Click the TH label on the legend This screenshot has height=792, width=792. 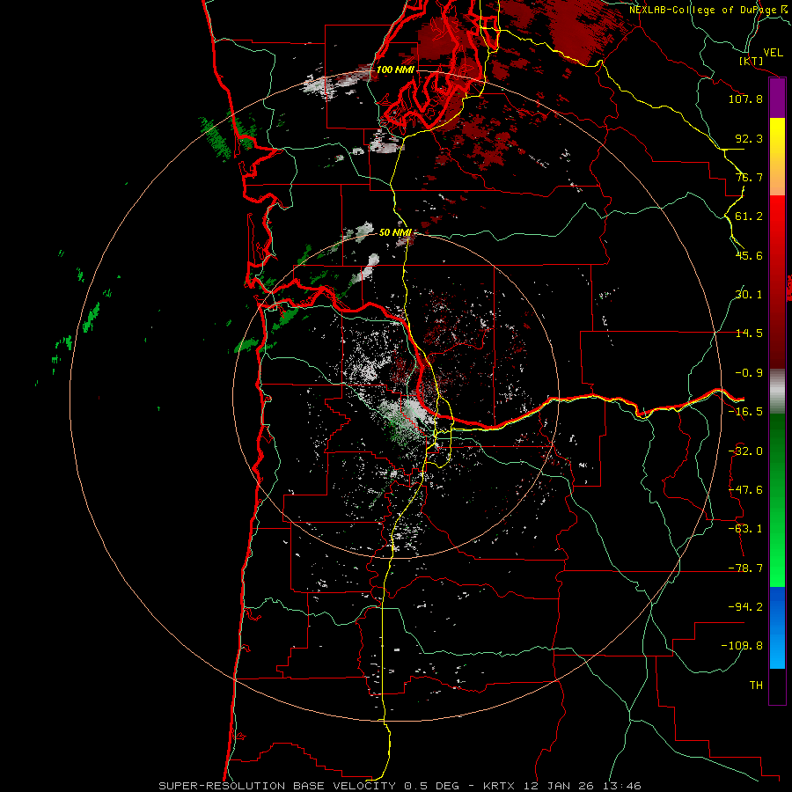click(756, 686)
